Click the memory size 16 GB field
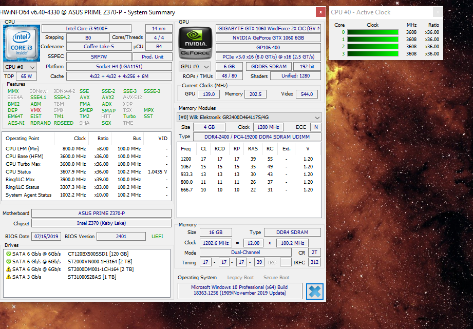This screenshot has height=329, width=473. (216, 233)
